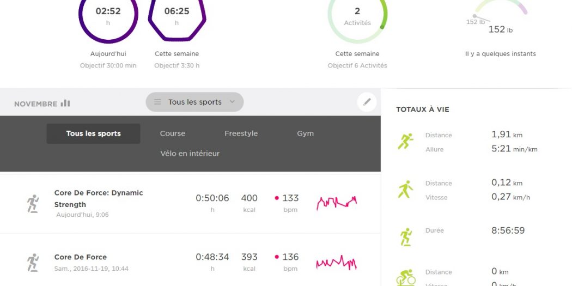The width and height of the screenshot is (572, 286).
Task: Click the cycling icon in lifetime totals
Action: coord(406,277)
